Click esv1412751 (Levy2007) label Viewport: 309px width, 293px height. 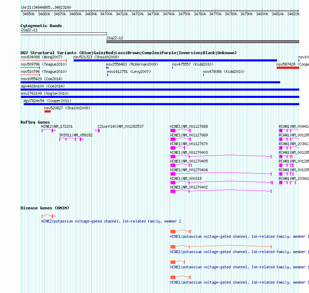tap(129, 72)
